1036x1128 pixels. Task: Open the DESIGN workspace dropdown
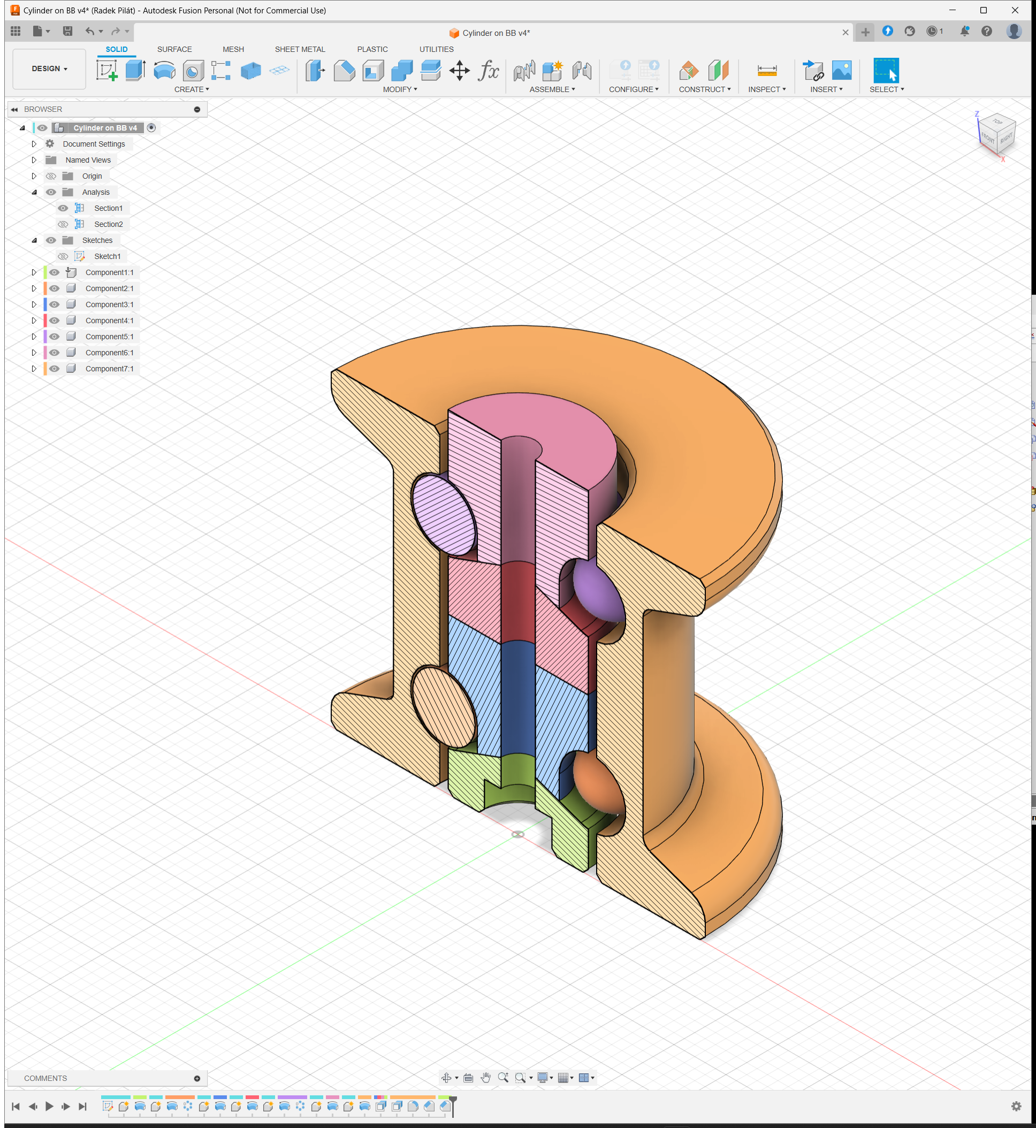click(x=49, y=68)
